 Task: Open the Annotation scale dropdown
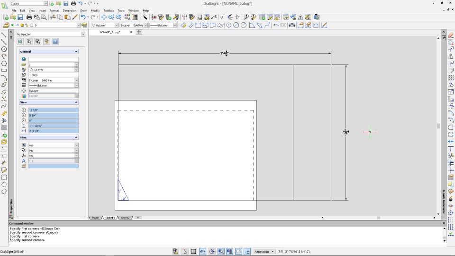264,251
